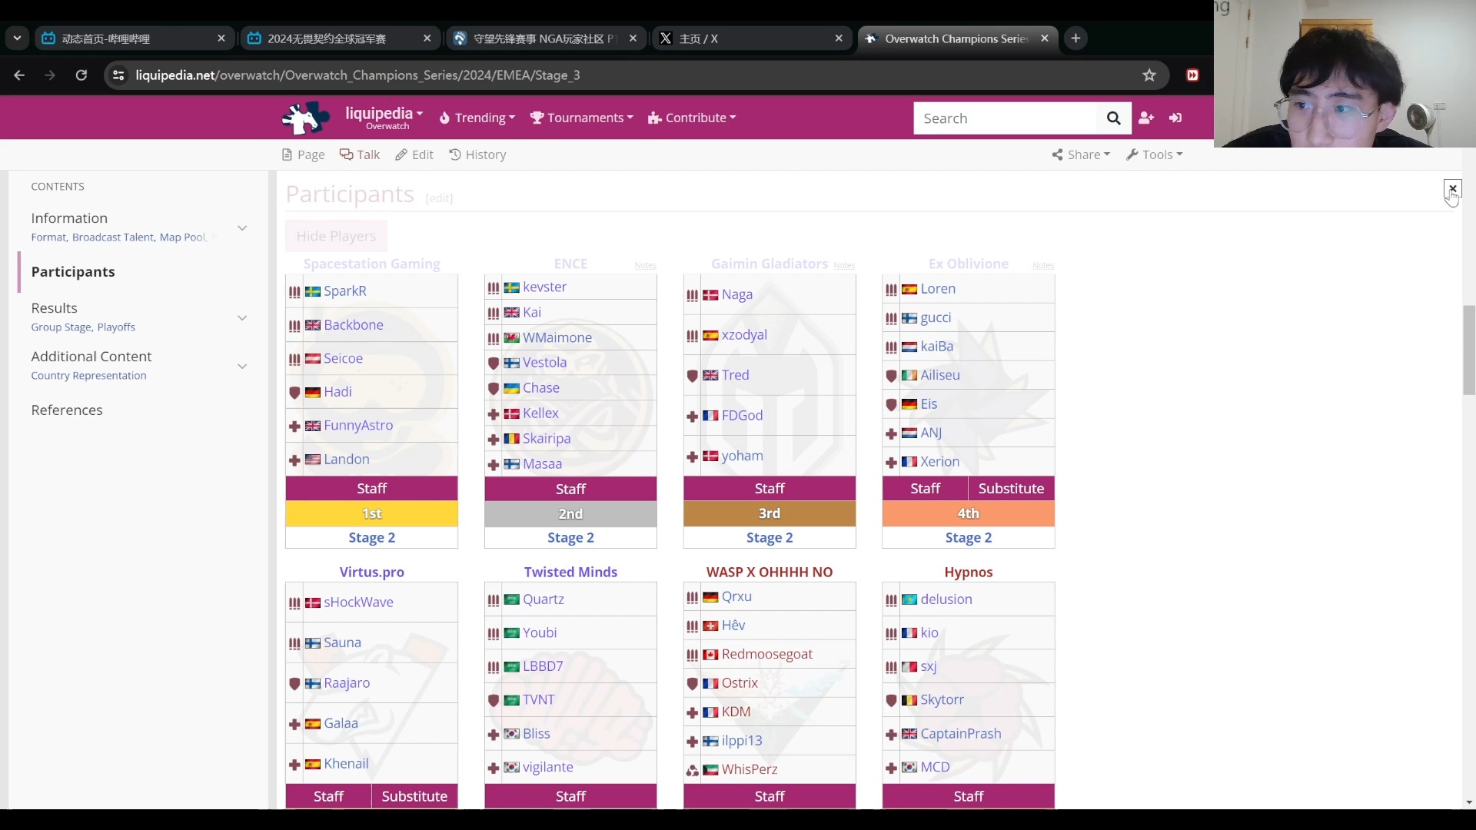The image size is (1476, 830).
Task: Toggle Hide Players button
Action: [336, 236]
